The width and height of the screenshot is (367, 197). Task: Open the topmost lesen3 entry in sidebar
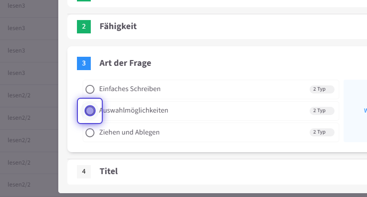click(16, 6)
